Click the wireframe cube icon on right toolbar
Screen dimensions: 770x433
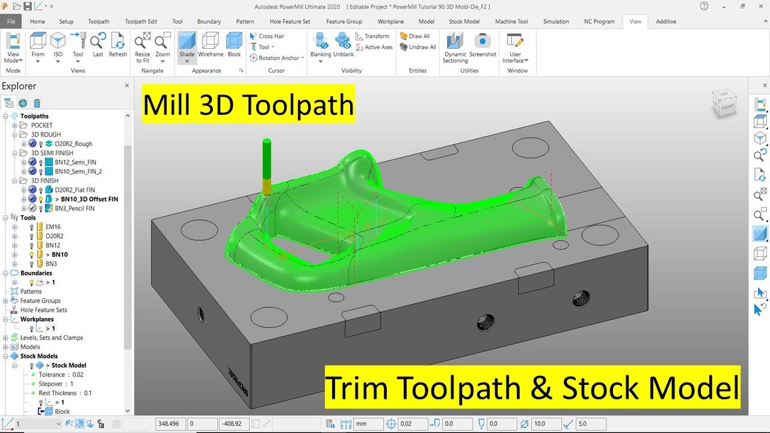point(760,254)
